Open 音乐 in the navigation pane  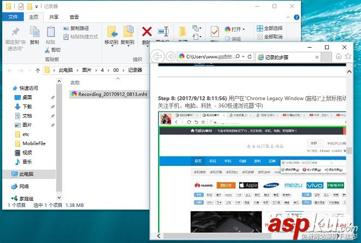(x=23, y=162)
